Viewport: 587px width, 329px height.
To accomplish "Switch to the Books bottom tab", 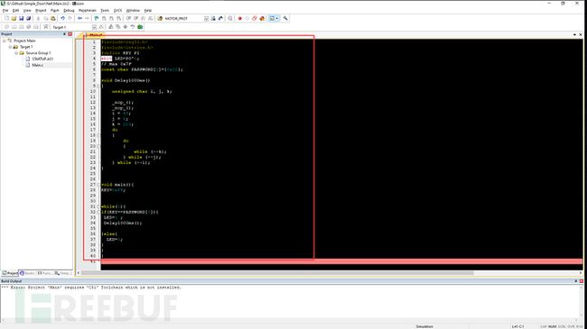I will (27, 273).
